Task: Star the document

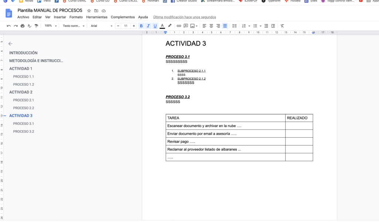Action: coord(89,11)
